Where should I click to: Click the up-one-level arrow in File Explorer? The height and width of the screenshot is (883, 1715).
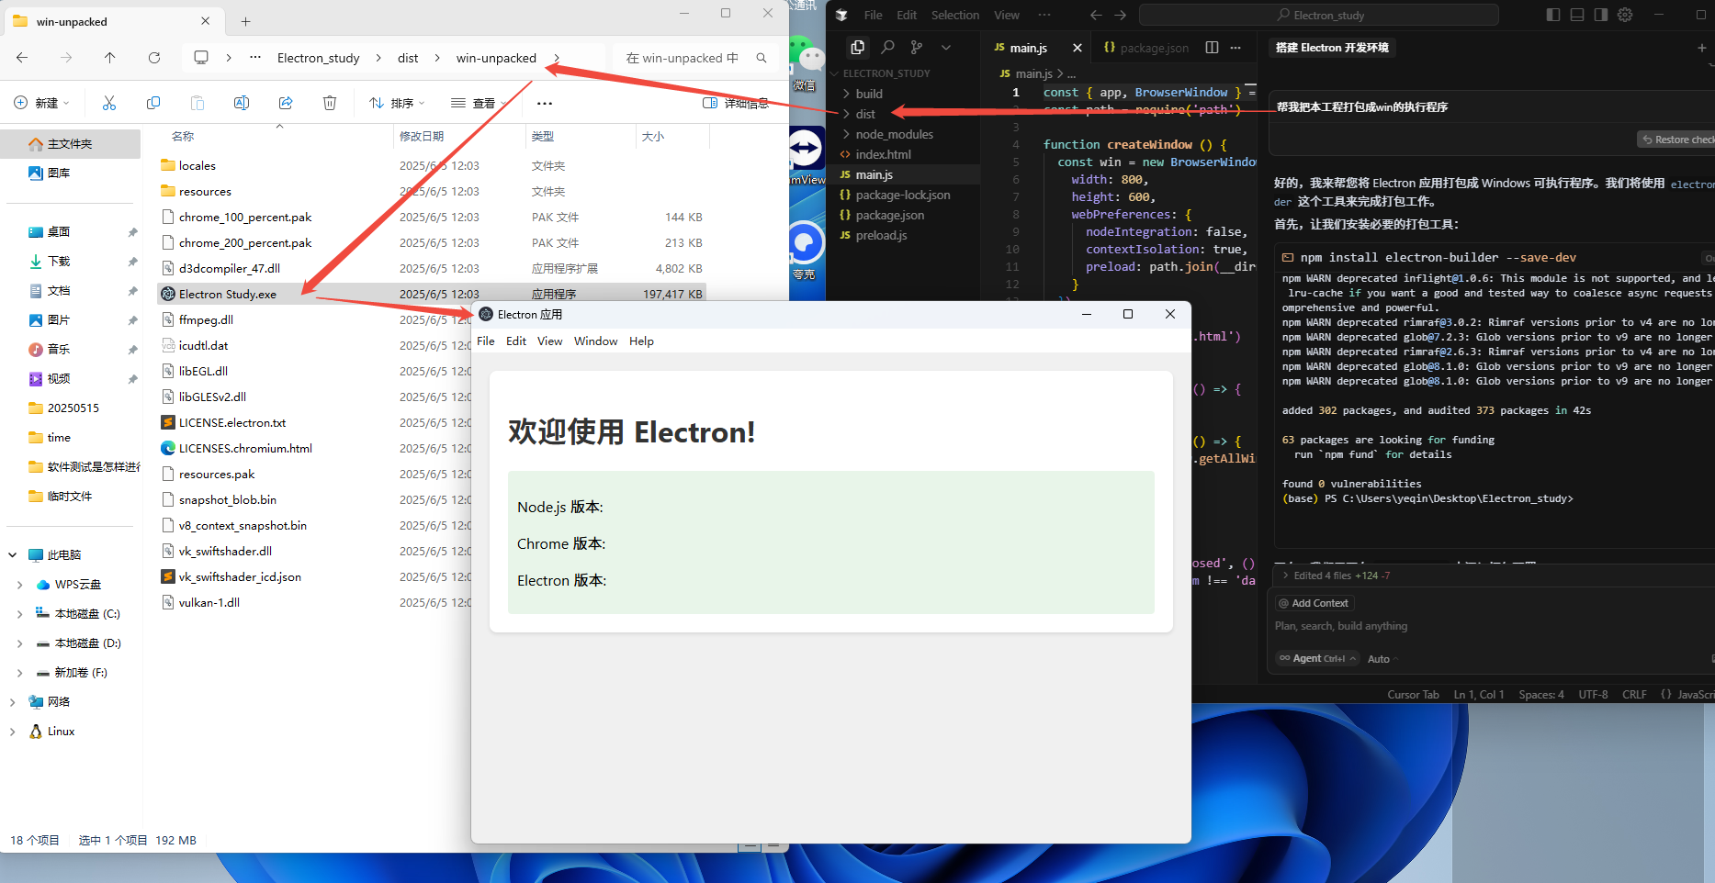110,58
